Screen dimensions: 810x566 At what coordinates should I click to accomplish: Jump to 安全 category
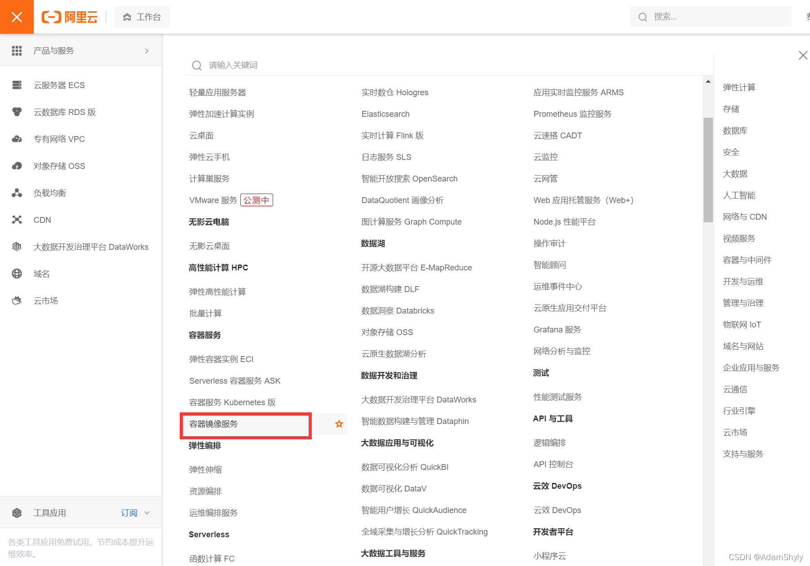click(x=731, y=152)
